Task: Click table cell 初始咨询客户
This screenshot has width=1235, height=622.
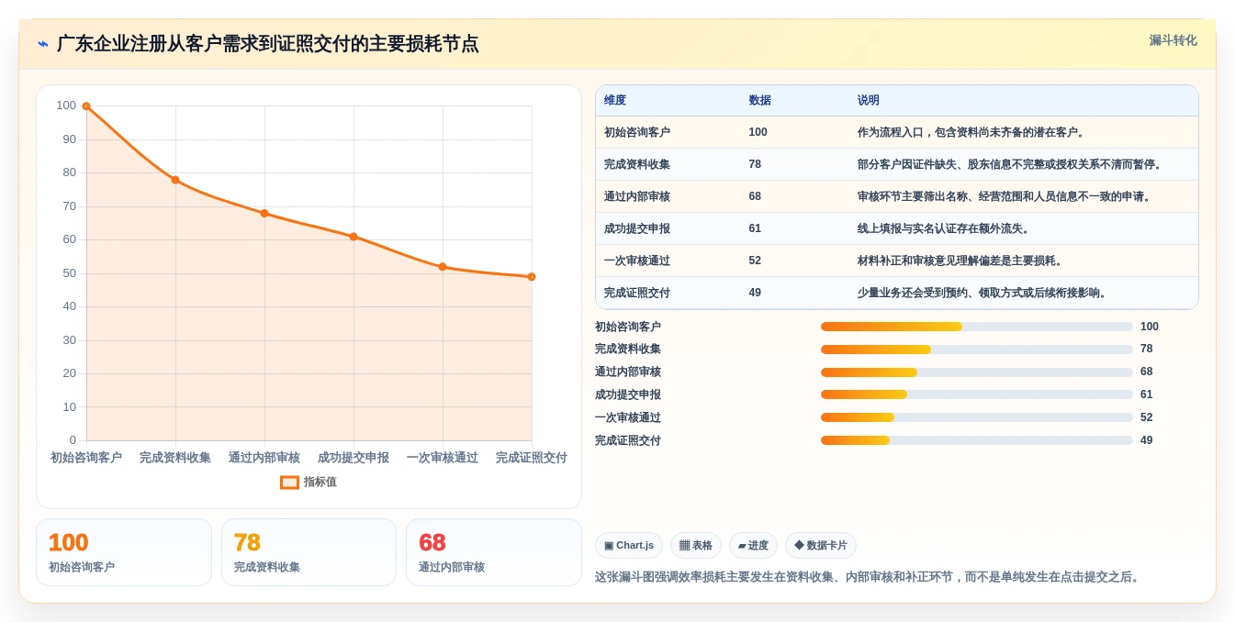Action: (637, 132)
